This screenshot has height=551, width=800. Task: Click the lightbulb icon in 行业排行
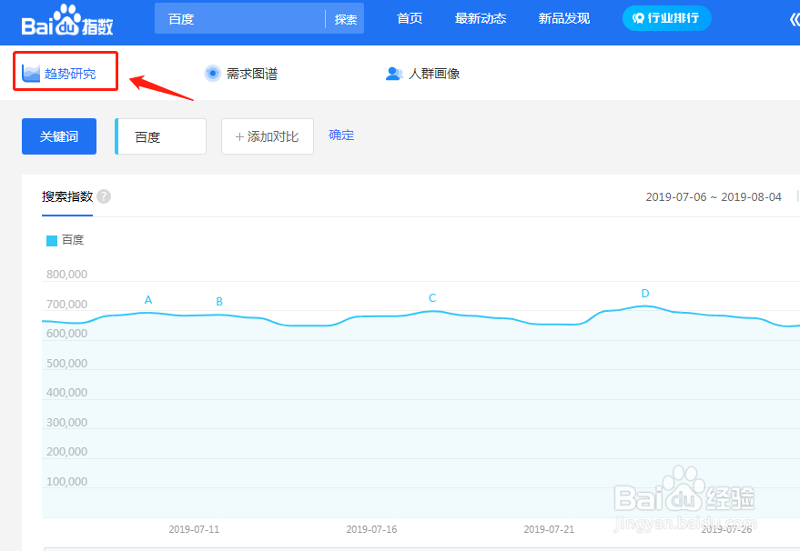click(638, 18)
